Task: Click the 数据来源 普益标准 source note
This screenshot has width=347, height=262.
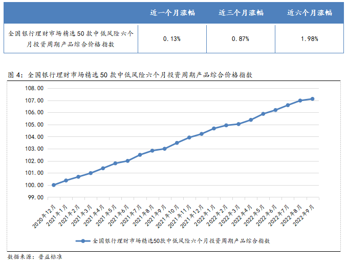Action: 35,256
